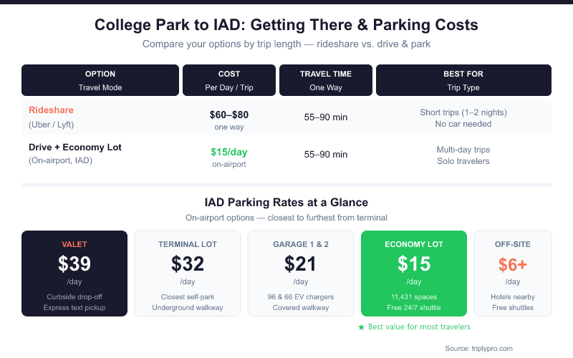Click the Valet $39 parking card
Screen dimensions: 573x358
coord(74,273)
